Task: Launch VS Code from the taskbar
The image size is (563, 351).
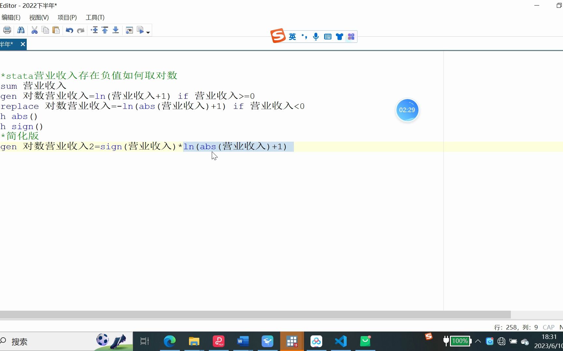Action: pyautogui.click(x=340, y=341)
